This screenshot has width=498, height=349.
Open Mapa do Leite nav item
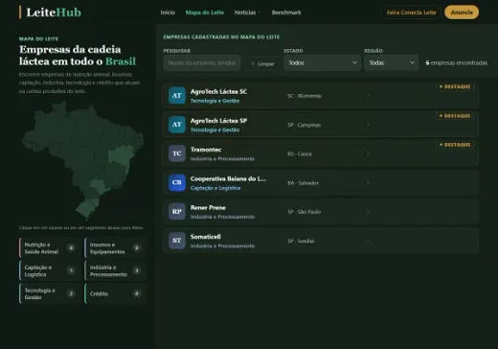(205, 12)
